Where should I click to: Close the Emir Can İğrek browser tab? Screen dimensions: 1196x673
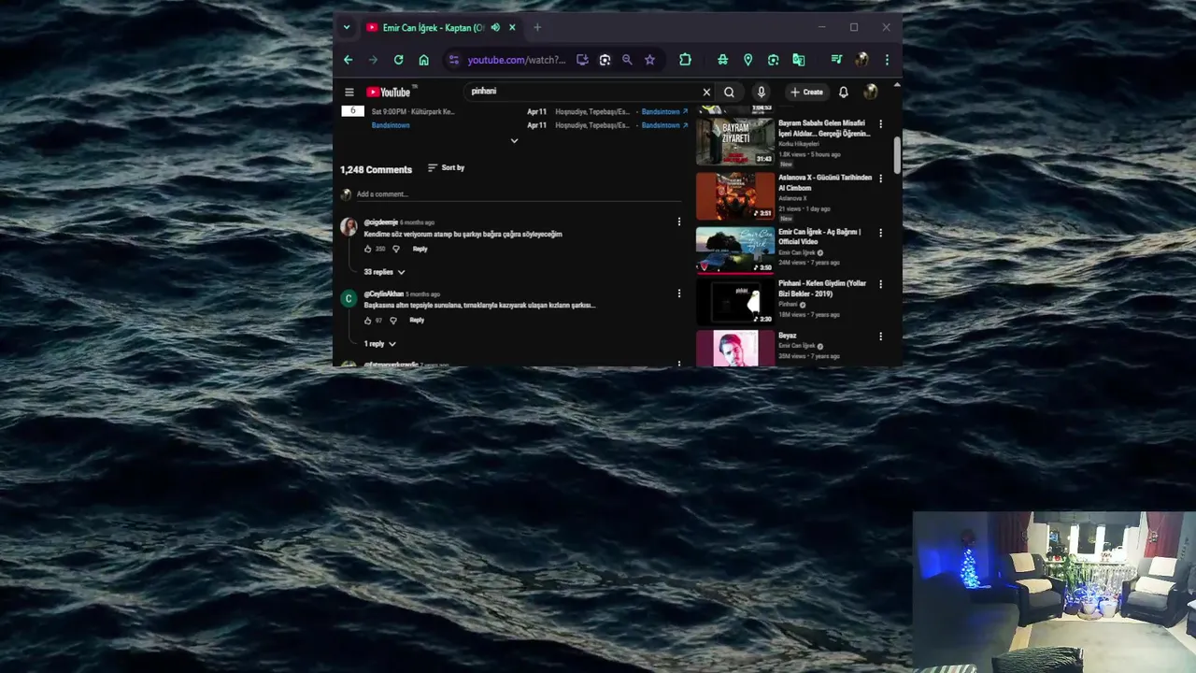pyautogui.click(x=512, y=27)
